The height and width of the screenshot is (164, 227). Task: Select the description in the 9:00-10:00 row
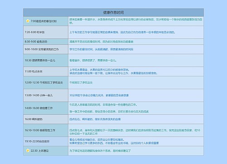(x=101, y=49)
